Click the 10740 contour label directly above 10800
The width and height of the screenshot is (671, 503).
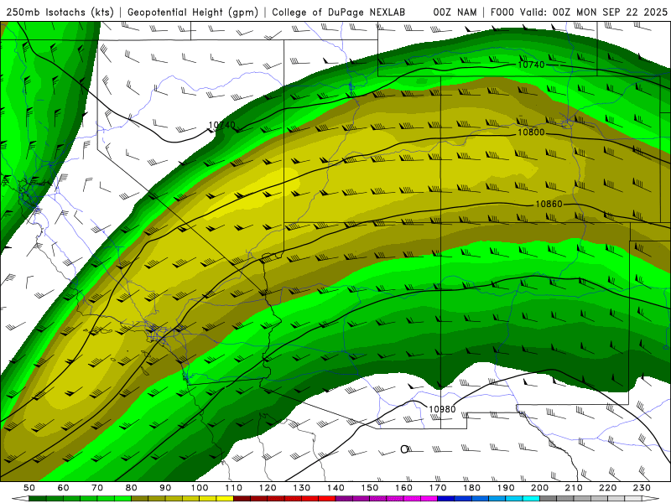click(x=531, y=65)
